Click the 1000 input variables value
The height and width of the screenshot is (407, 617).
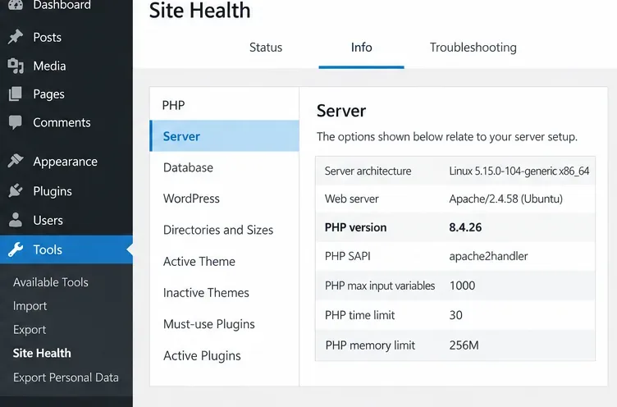(463, 286)
